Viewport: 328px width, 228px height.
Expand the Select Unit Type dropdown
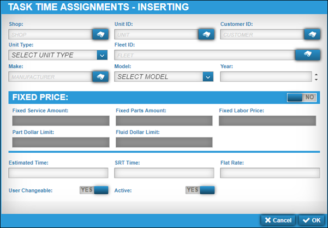coord(101,55)
